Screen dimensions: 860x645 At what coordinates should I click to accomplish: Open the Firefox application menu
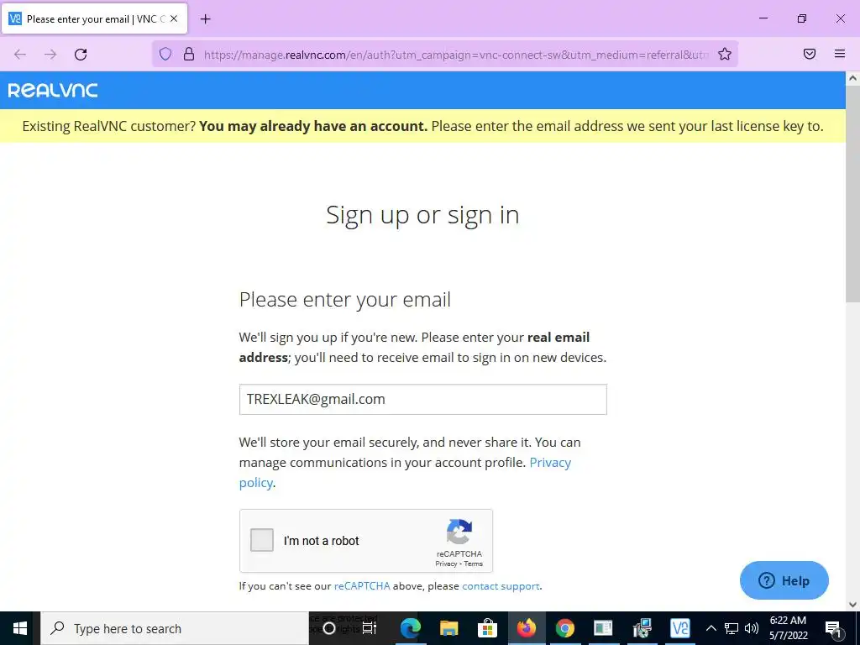click(840, 54)
